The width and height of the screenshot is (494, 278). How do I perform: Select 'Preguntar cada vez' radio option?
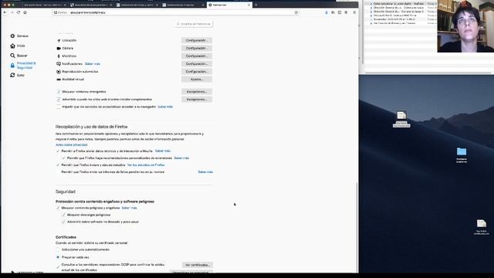point(58,257)
